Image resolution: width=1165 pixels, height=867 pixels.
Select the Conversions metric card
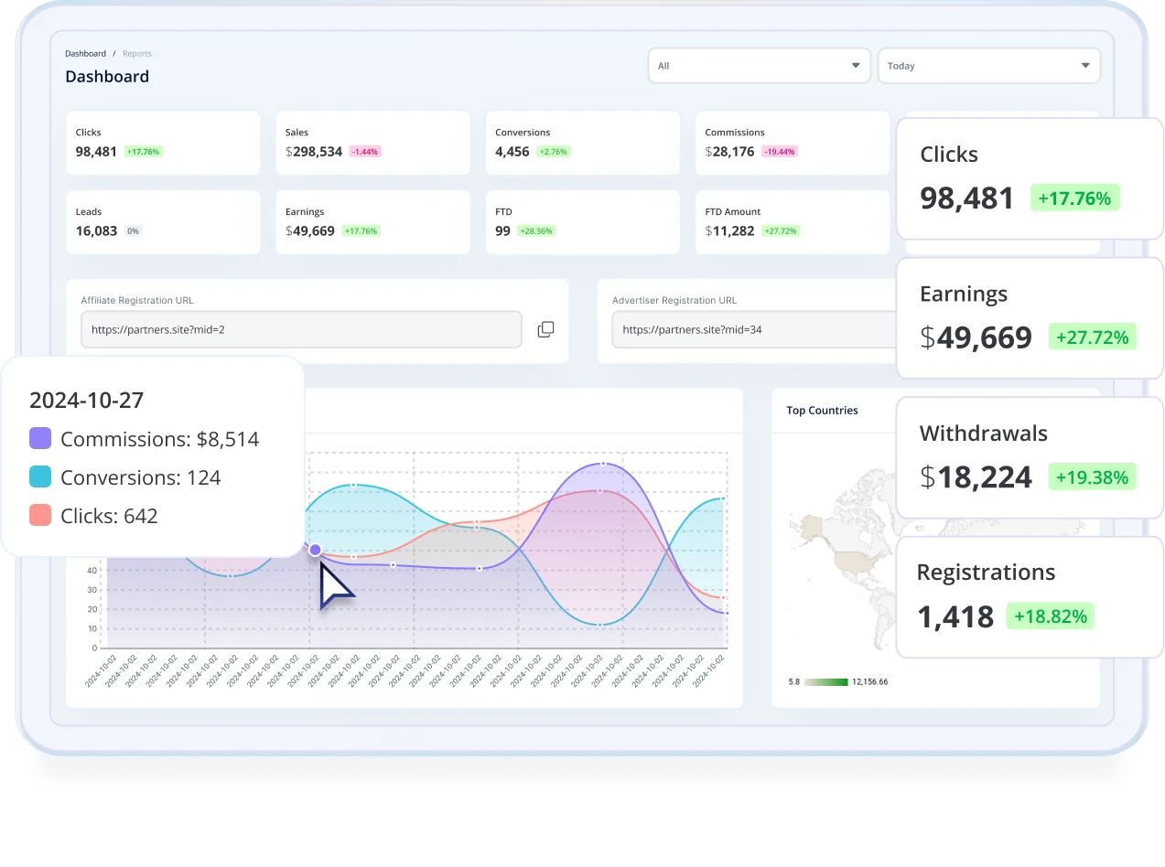point(582,143)
